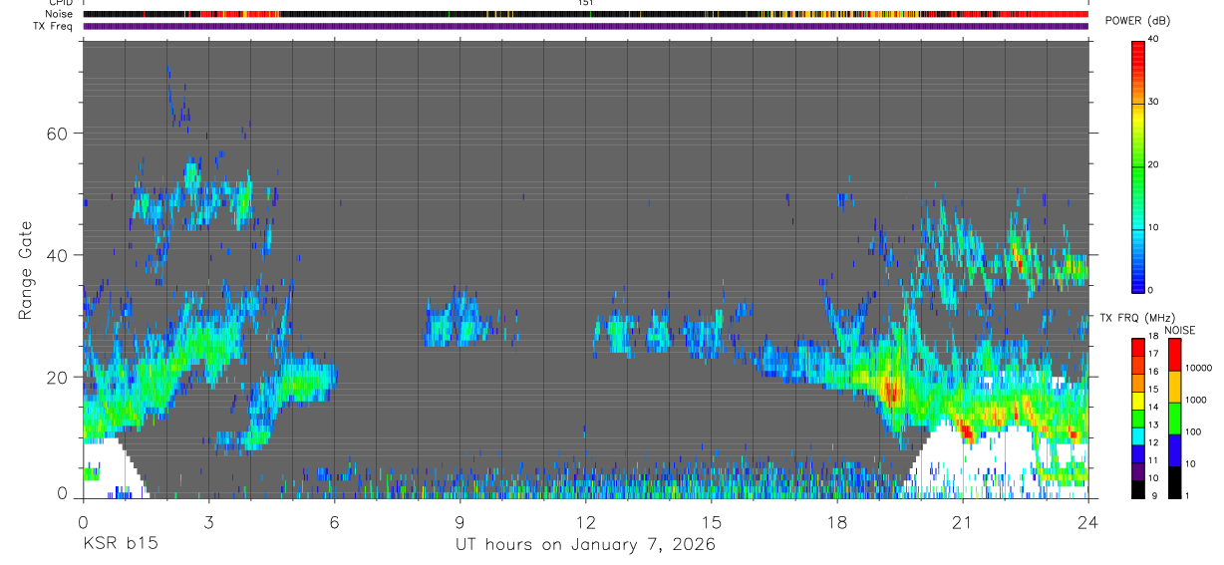Select the orange 1000 NOISE legend block
This screenshot has width=1224, height=565.
[1174, 387]
